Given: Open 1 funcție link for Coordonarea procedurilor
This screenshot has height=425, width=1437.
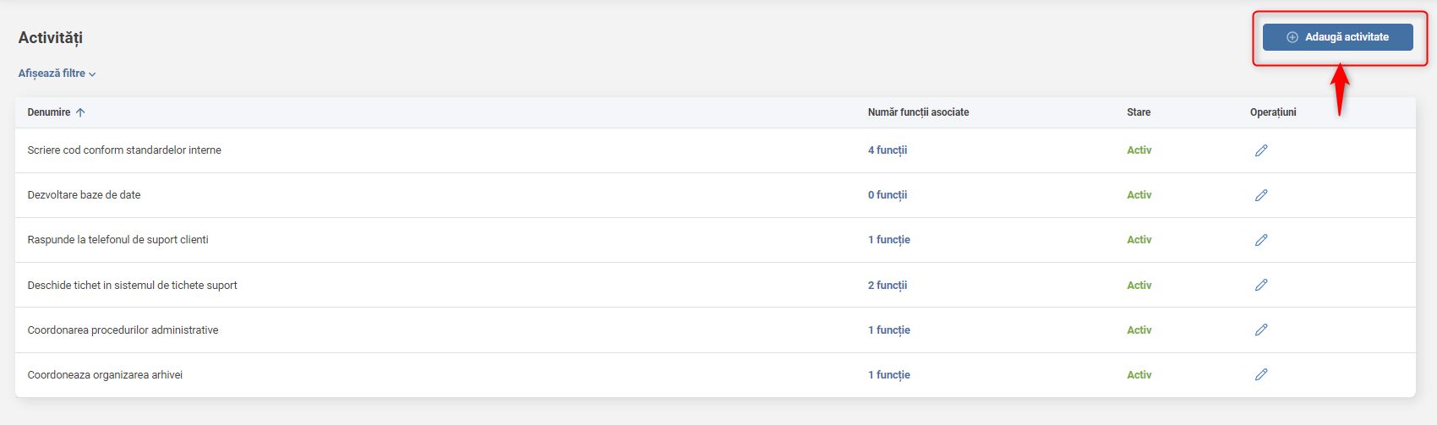Looking at the screenshot, I should pyautogui.click(x=888, y=330).
